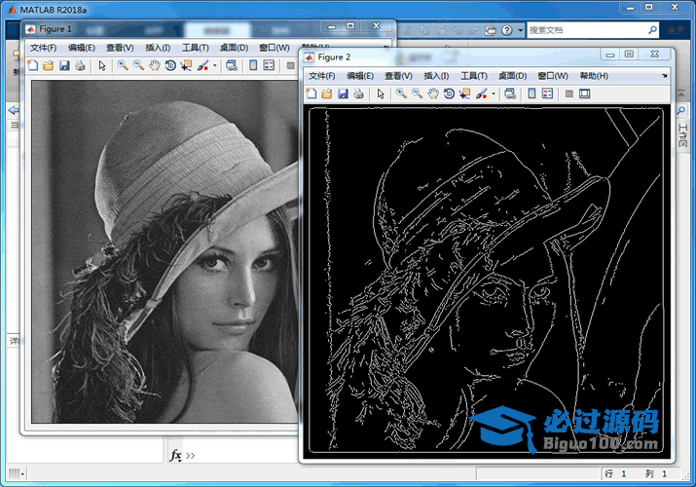The image size is (696, 487).
Task: Click Zoom In tool in Figure 2
Action: point(401,94)
